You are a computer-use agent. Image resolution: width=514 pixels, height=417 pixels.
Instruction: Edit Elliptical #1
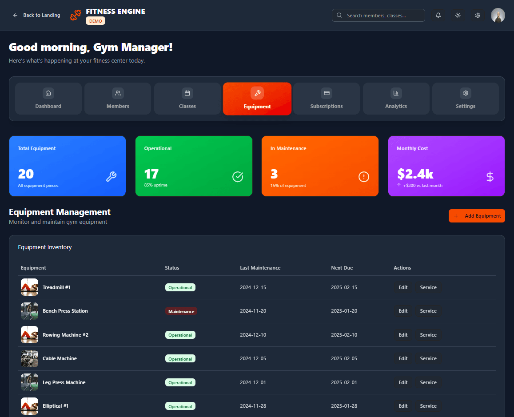pyautogui.click(x=403, y=406)
